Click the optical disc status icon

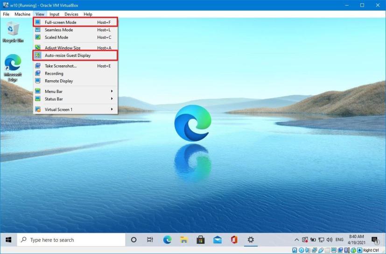302,250
